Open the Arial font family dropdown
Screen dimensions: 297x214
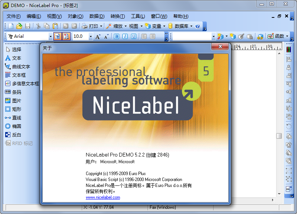pyautogui.click(x=51, y=36)
